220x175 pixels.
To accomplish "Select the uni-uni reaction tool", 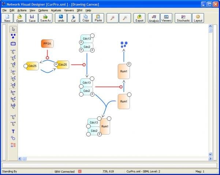I will click(13, 51).
